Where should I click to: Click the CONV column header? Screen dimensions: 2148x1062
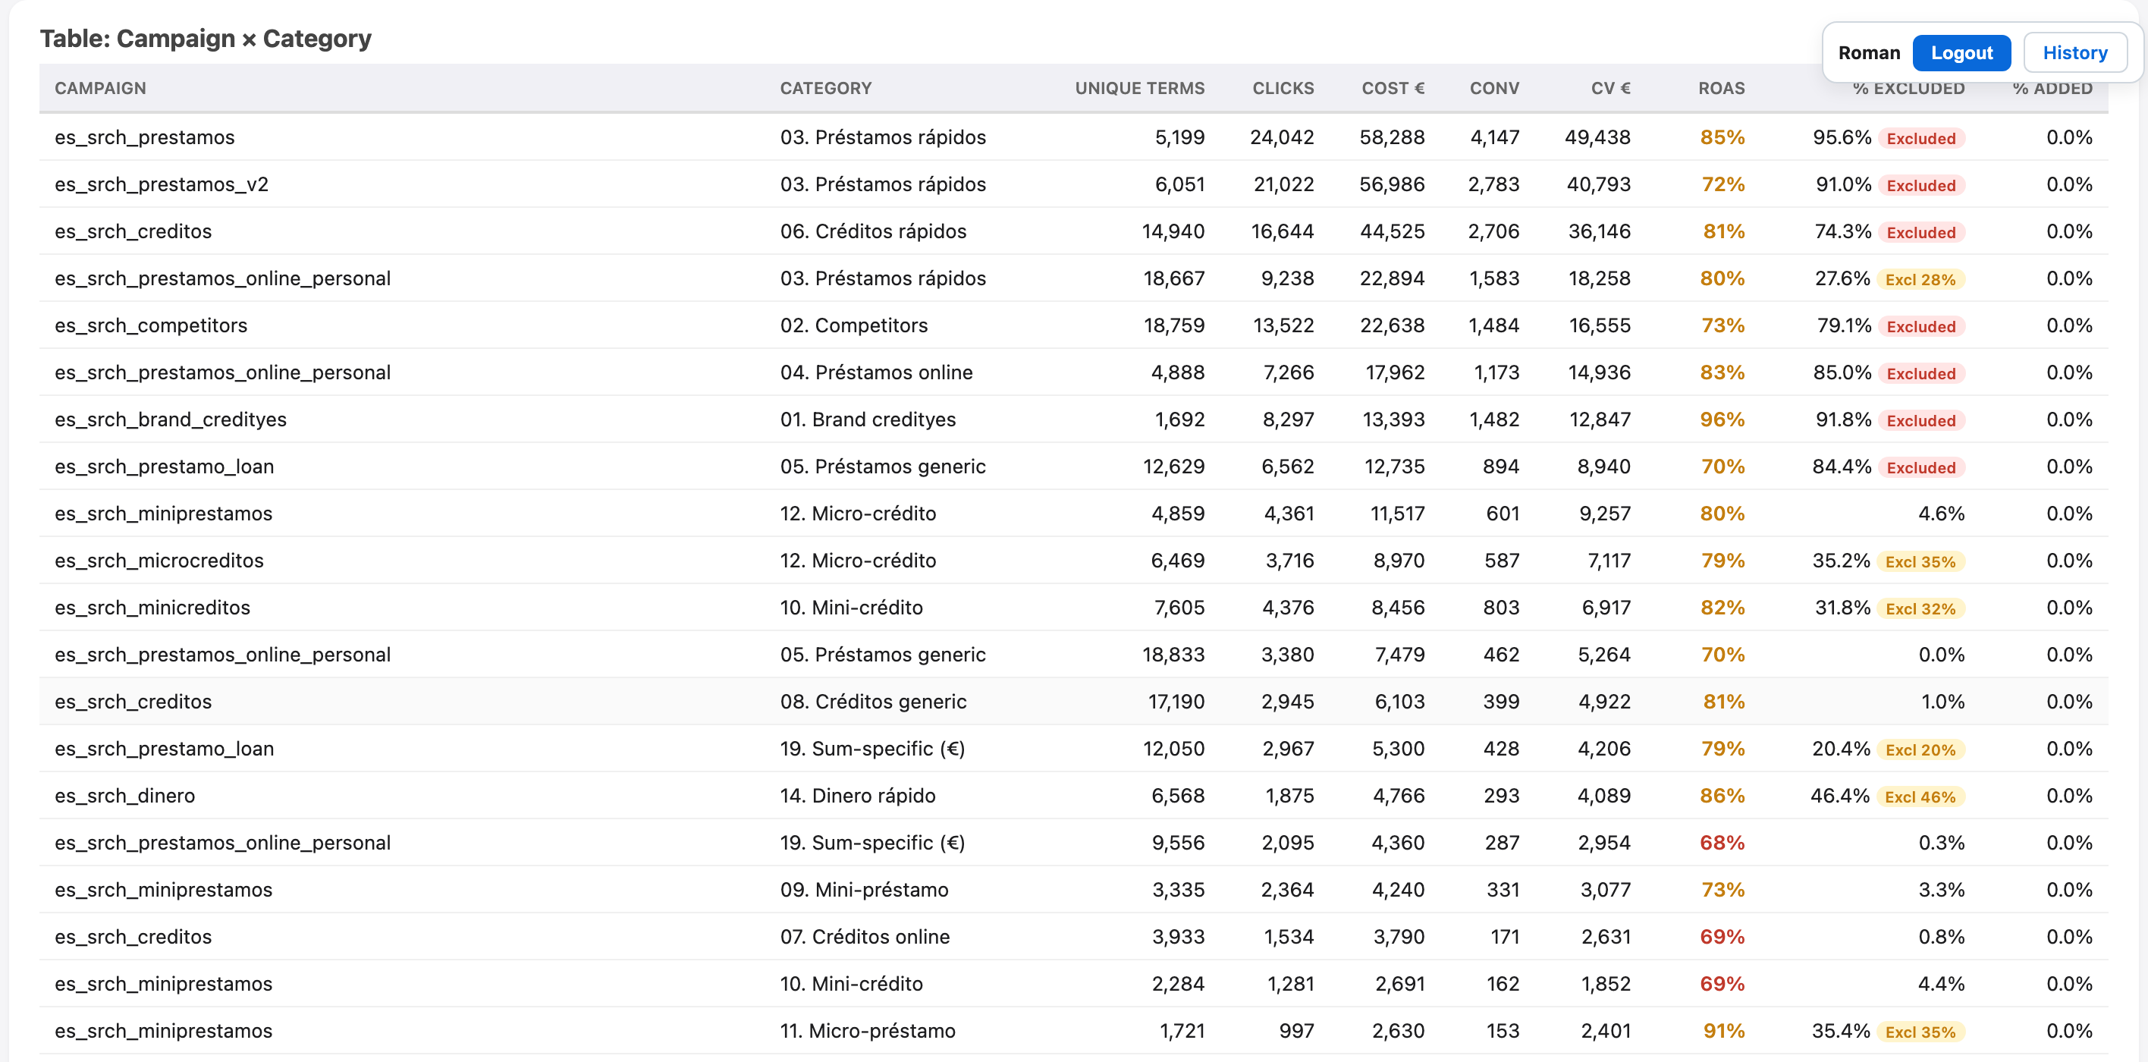coord(1494,87)
